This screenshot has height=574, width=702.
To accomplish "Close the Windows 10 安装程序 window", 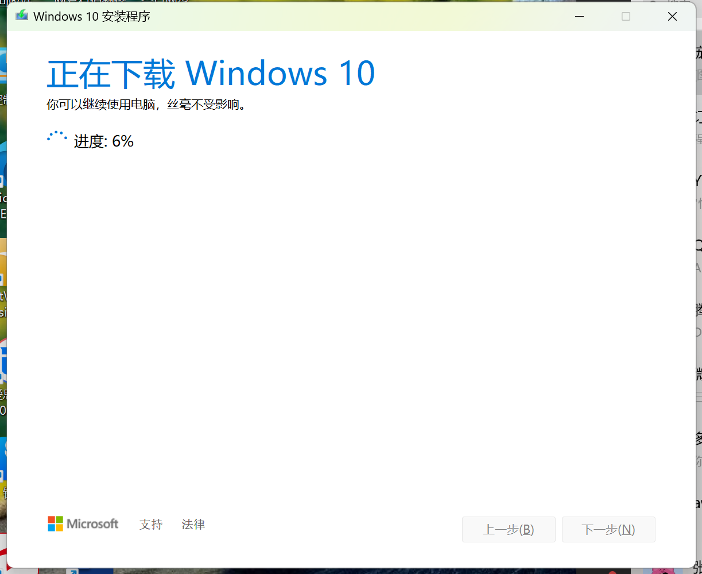I will coord(672,17).
